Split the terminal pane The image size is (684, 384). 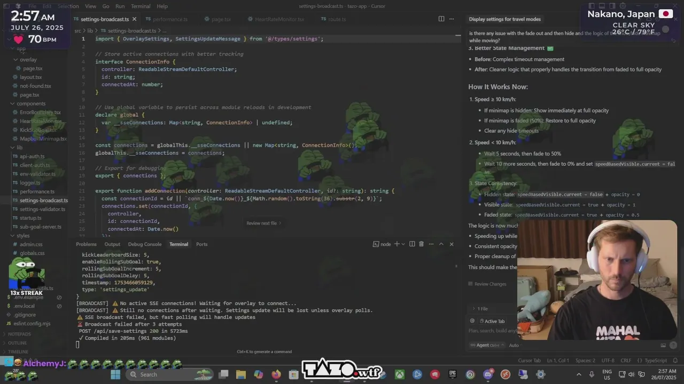tap(412, 244)
